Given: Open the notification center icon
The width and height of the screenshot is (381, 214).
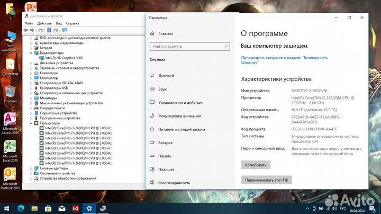Looking at the screenshot, I should pyautogui.click(x=372, y=208).
